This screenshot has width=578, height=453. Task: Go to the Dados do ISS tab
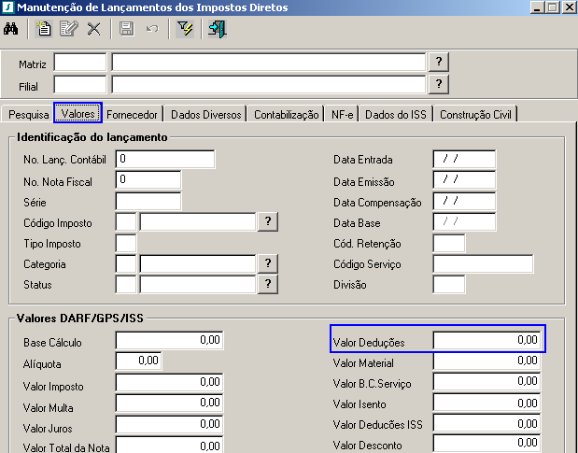[396, 115]
